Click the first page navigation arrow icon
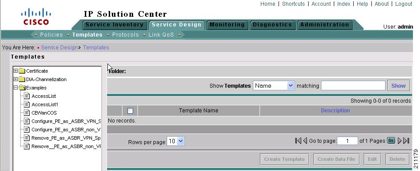The height and width of the screenshot is (171, 420). [298, 141]
